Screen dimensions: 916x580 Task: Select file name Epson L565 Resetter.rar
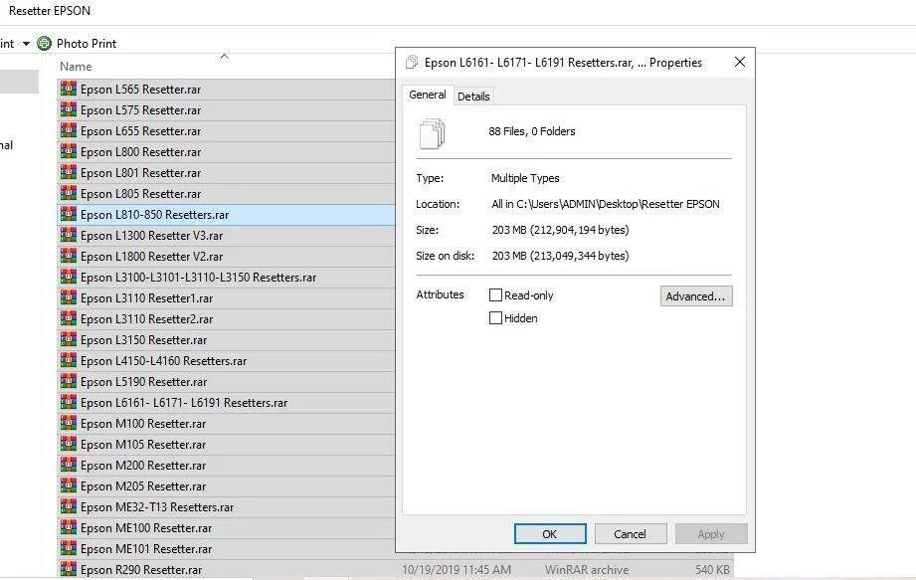[141, 90]
